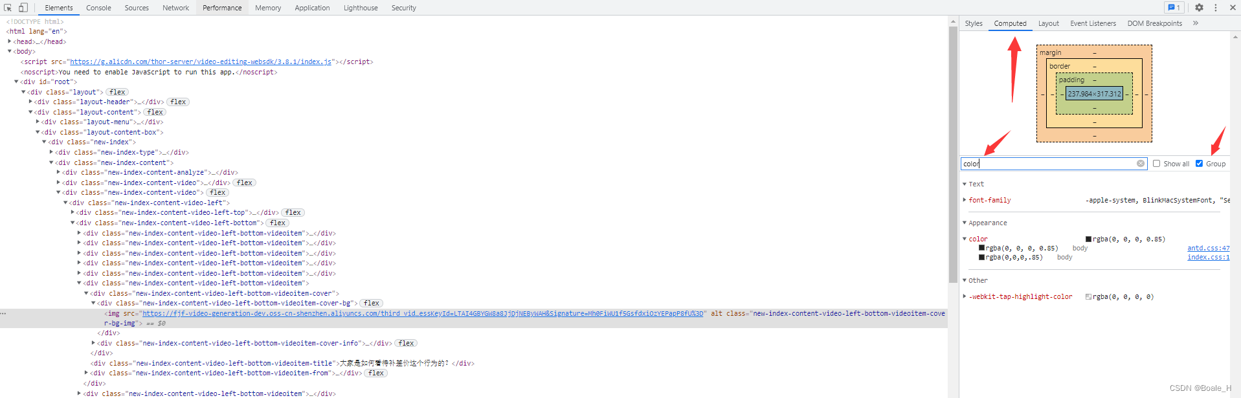This screenshot has width=1241, height=398.
Task: Open the row actions dots beside img node
Action: point(3,313)
